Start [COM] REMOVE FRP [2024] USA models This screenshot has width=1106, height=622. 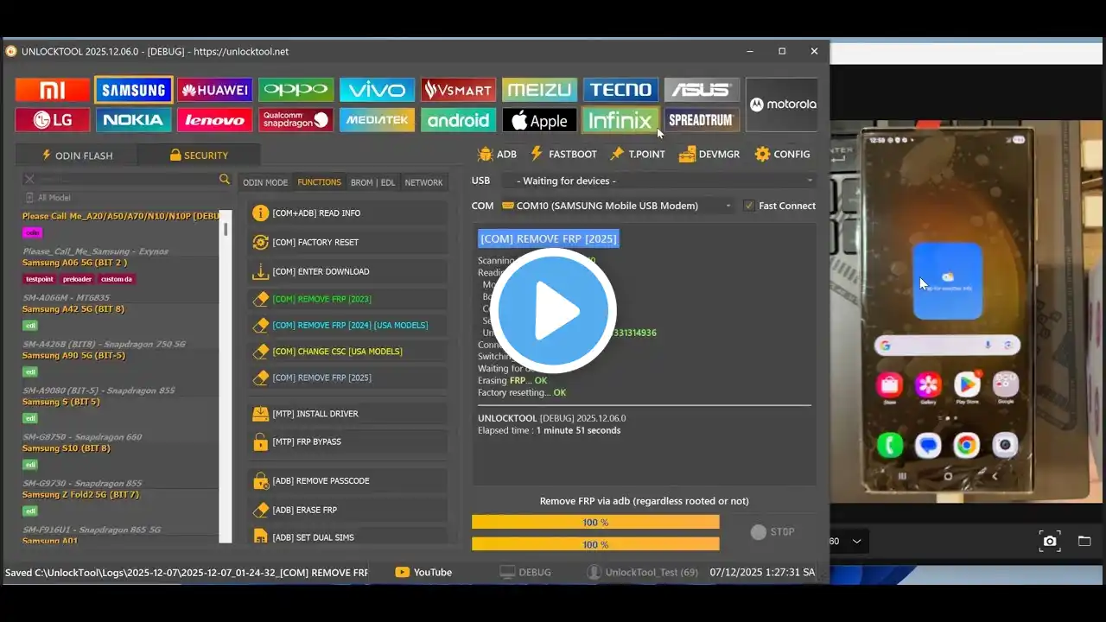click(x=347, y=326)
